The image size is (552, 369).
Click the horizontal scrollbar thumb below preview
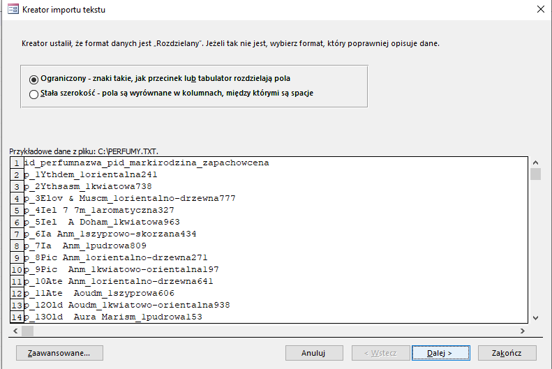tap(28, 331)
